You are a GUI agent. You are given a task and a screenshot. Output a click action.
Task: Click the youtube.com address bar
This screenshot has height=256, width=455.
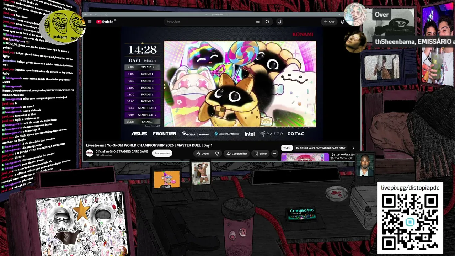pos(217,14)
